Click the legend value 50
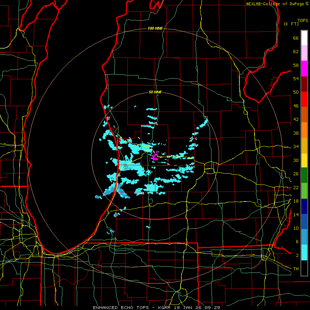The image size is (310, 310). tap(296, 92)
